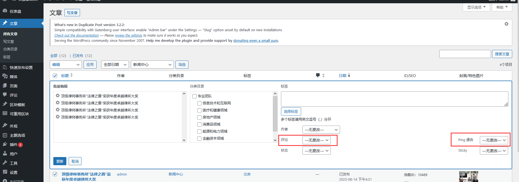Dismiss the Duplicate Post notice

[x=506, y=24]
